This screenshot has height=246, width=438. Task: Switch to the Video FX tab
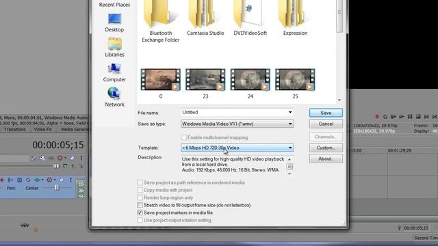coord(42,129)
